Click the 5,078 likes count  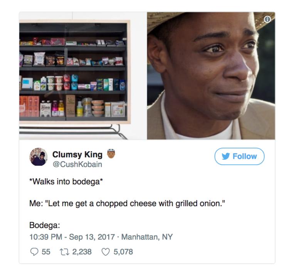[x=123, y=252]
